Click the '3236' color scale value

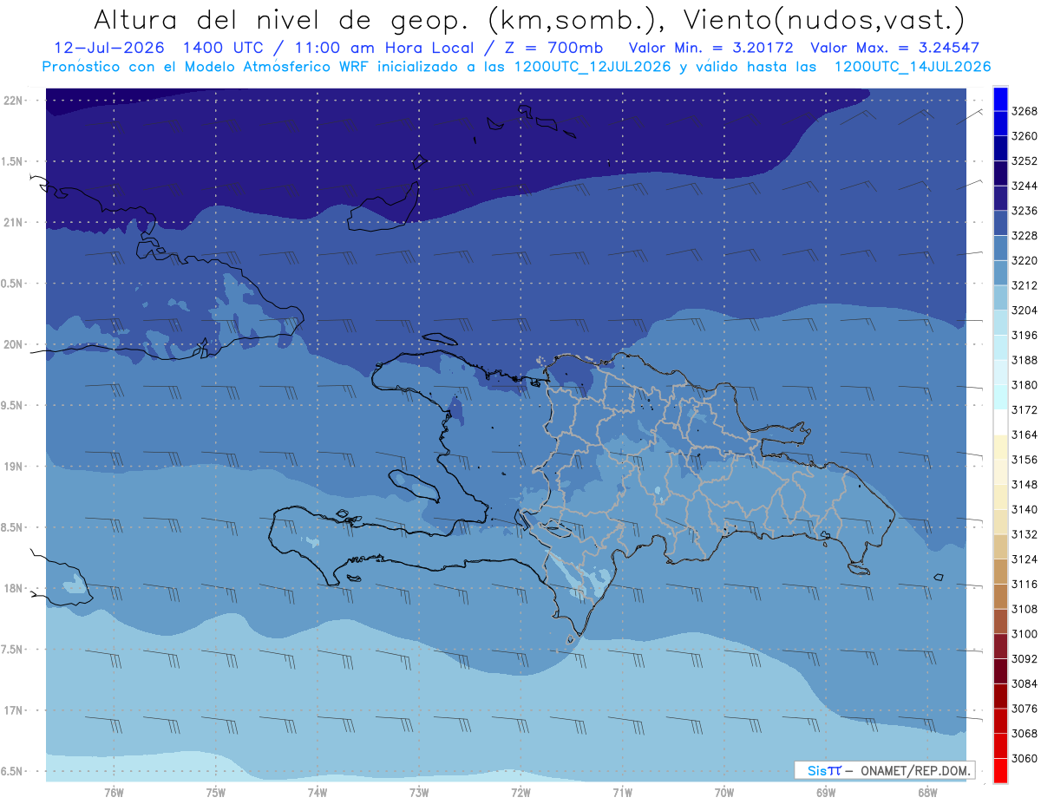click(1025, 211)
